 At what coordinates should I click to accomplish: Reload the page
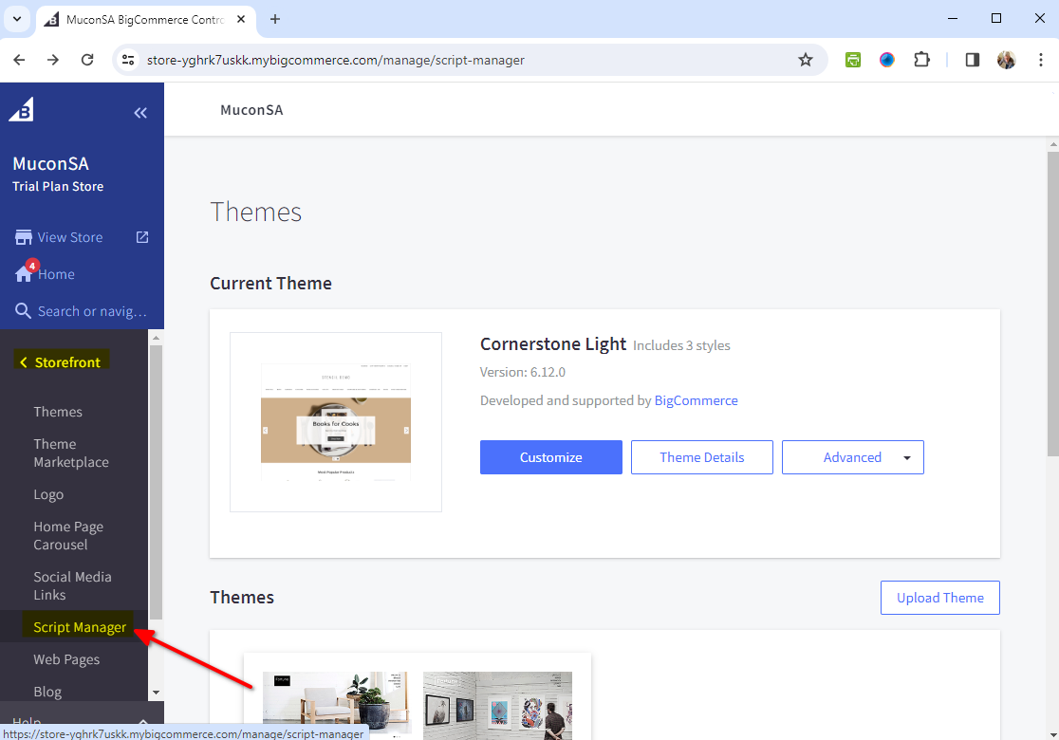tap(87, 60)
